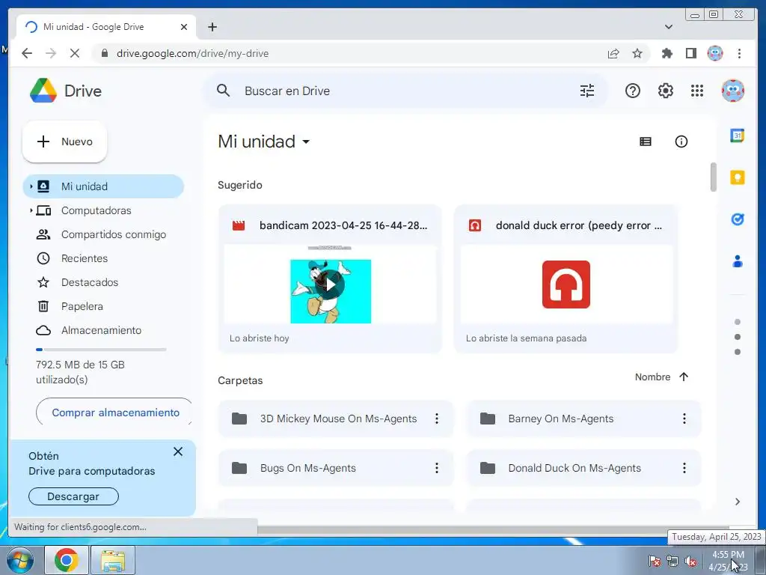Image resolution: width=766 pixels, height=575 pixels.
Task: Open Almacenamiento section
Action: click(x=101, y=330)
